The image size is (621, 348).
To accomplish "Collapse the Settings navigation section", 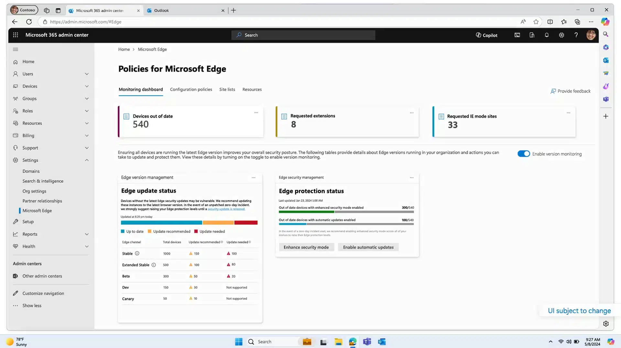I will point(87,160).
